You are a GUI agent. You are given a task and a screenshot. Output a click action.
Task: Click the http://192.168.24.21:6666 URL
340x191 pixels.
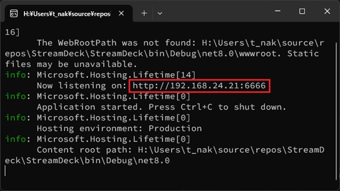coord(199,86)
